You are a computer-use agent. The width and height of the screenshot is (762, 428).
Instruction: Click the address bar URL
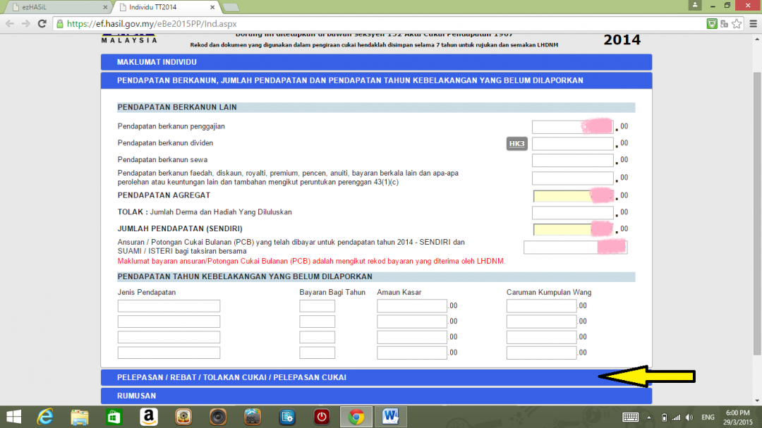pos(152,24)
